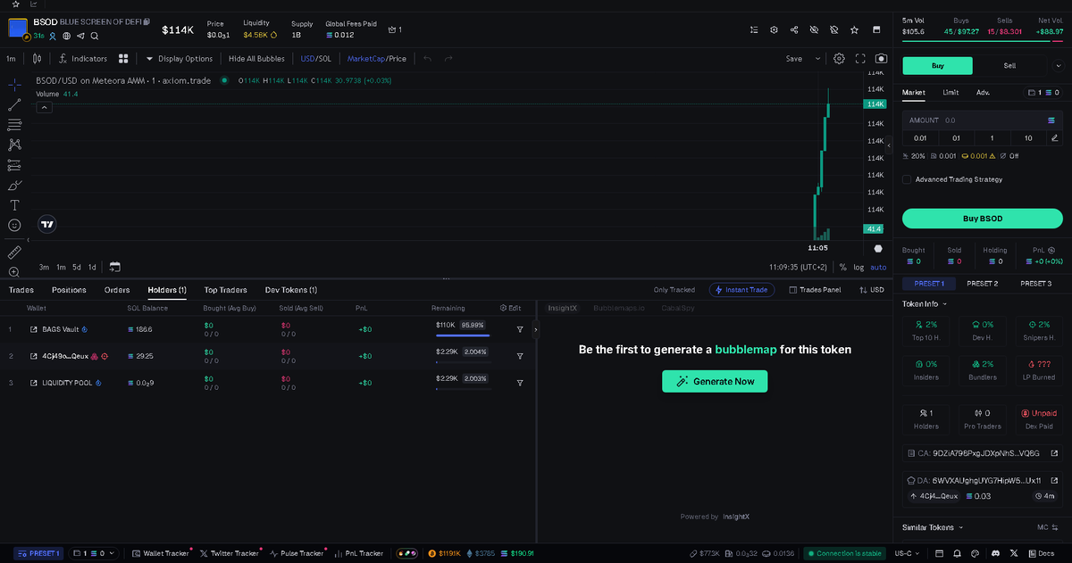The height and width of the screenshot is (563, 1072).
Task: Open the Fibonacci retracement tool
Action: (14, 125)
